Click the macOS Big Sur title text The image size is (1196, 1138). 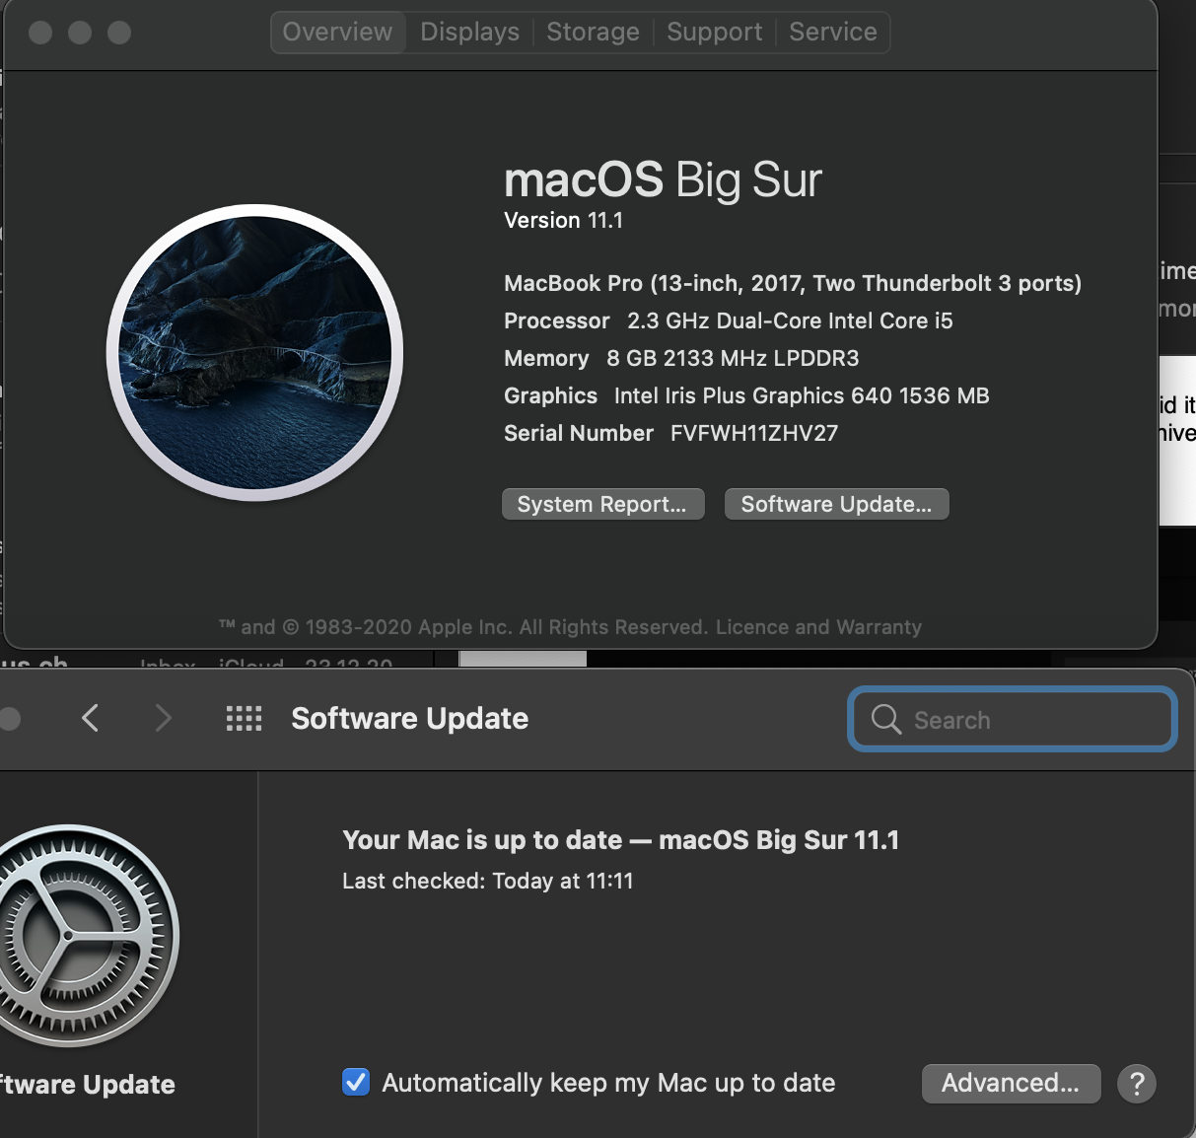(x=663, y=179)
